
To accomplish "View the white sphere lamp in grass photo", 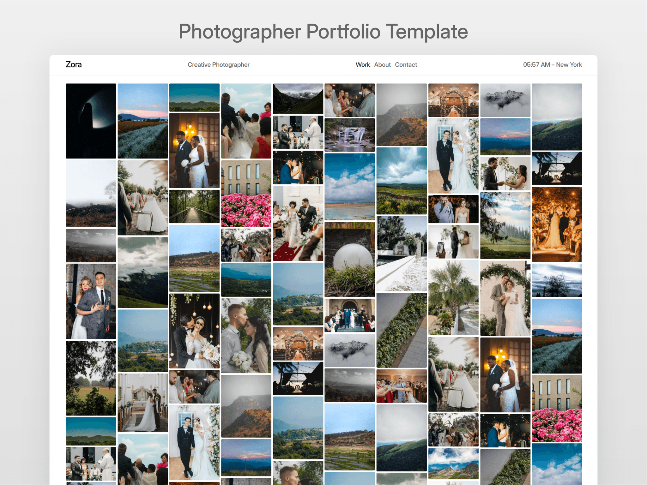I will point(350,260).
